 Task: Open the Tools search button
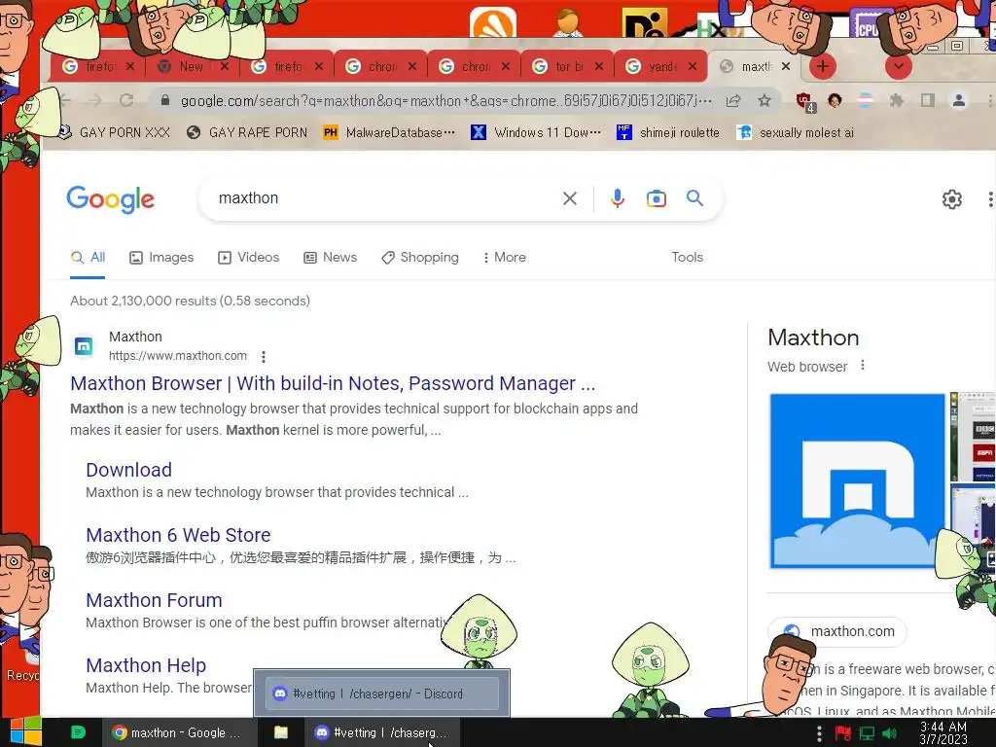(x=688, y=257)
